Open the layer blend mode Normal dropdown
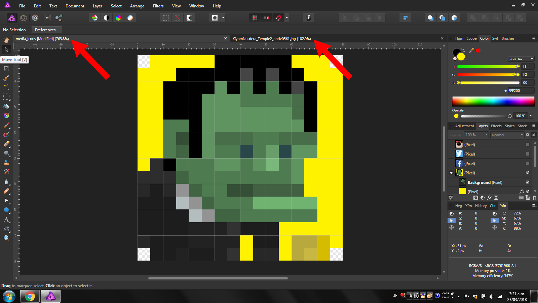Screen dimensions: 538x303 tap(507, 135)
